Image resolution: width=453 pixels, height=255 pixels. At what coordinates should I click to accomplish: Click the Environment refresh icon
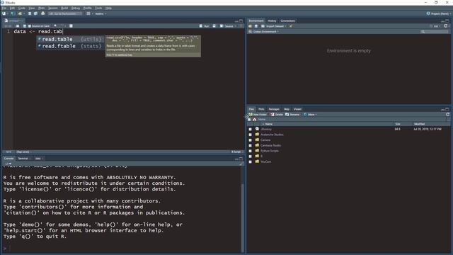445,26
